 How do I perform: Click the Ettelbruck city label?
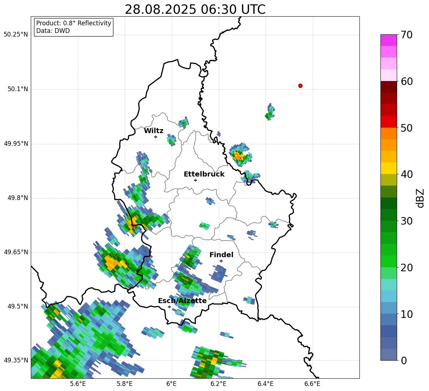tap(204, 174)
